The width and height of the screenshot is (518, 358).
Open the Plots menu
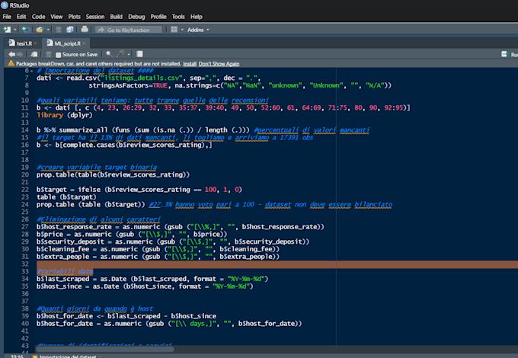pyautogui.click(x=75, y=17)
